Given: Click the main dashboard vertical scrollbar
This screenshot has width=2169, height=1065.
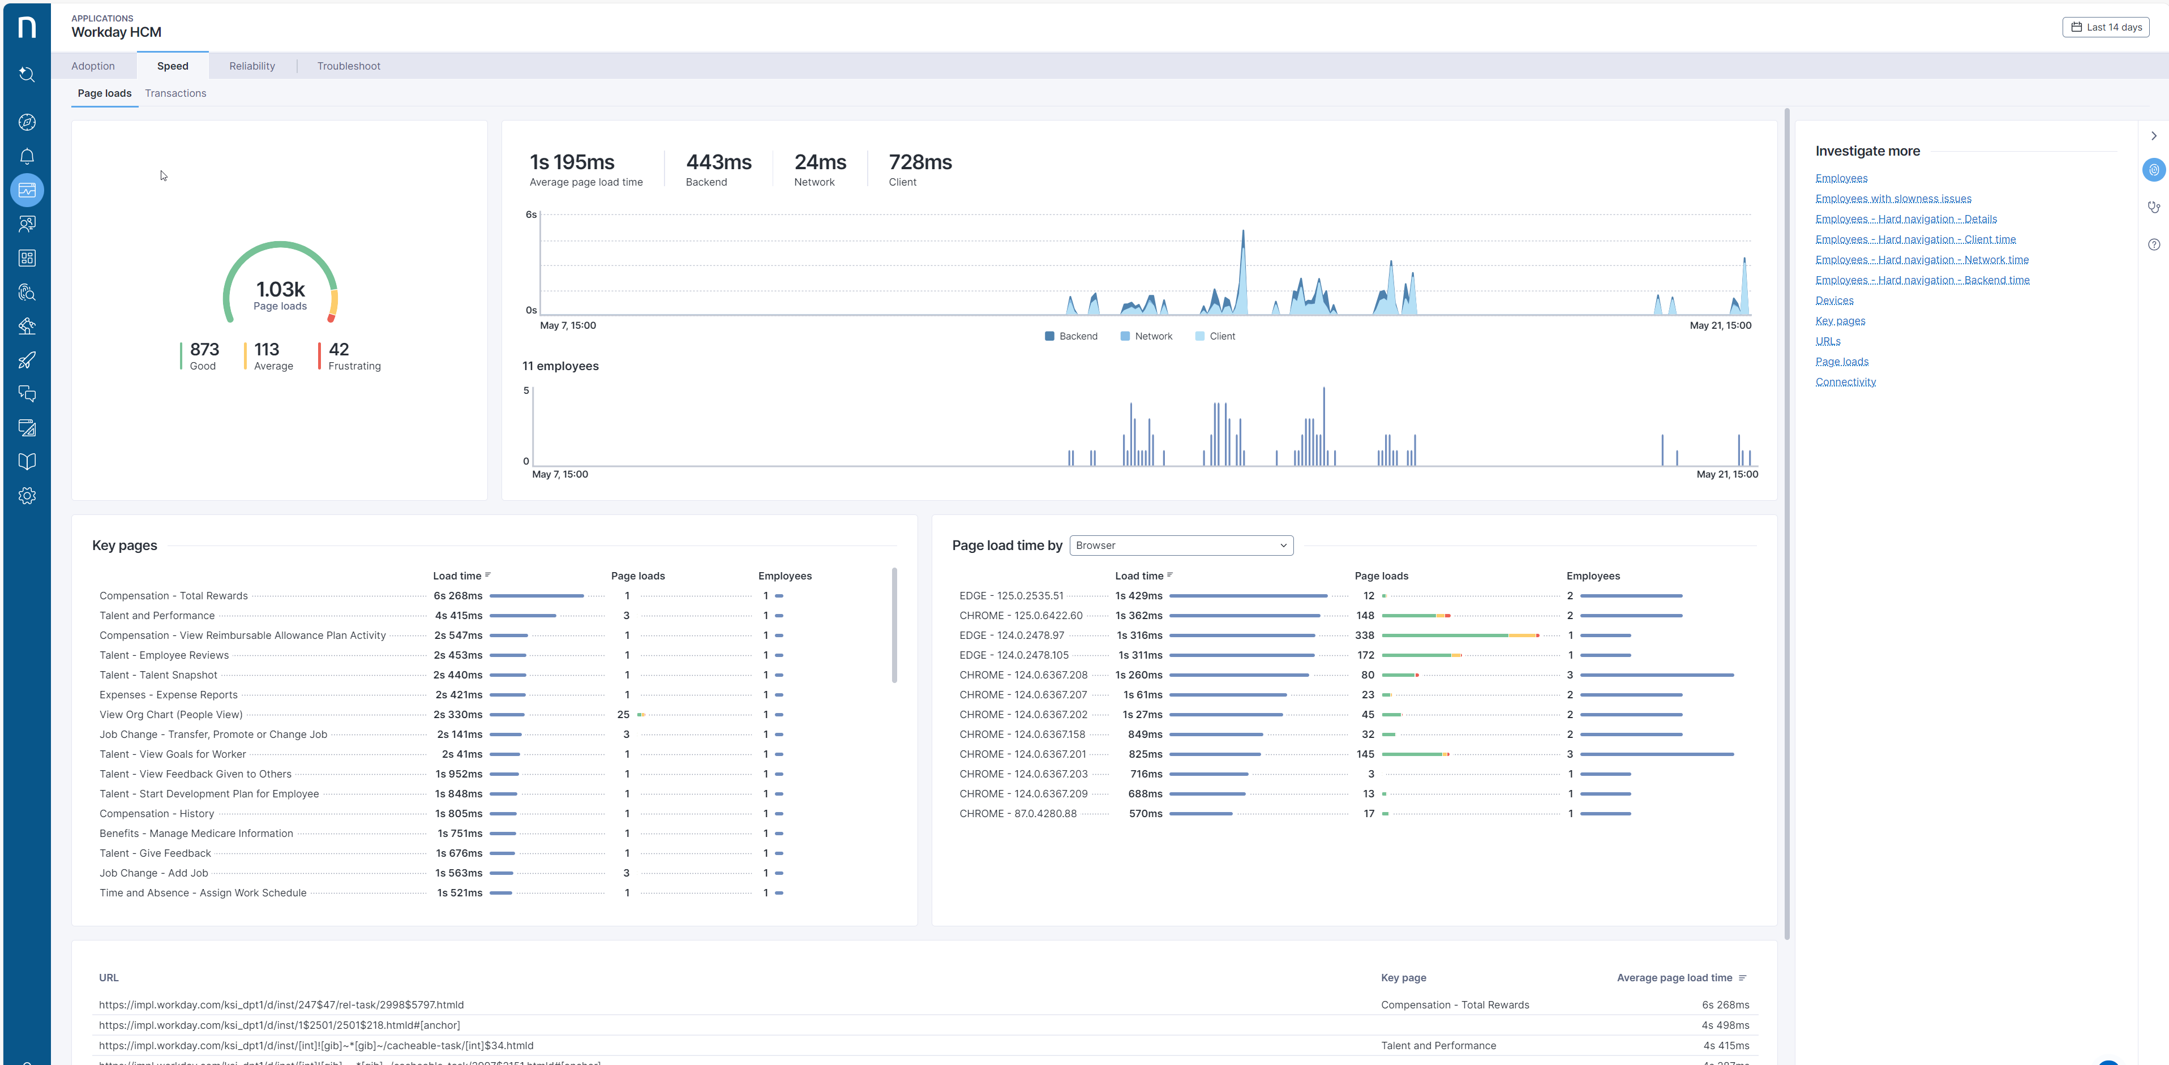Looking at the screenshot, I should pyautogui.click(x=1787, y=523).
